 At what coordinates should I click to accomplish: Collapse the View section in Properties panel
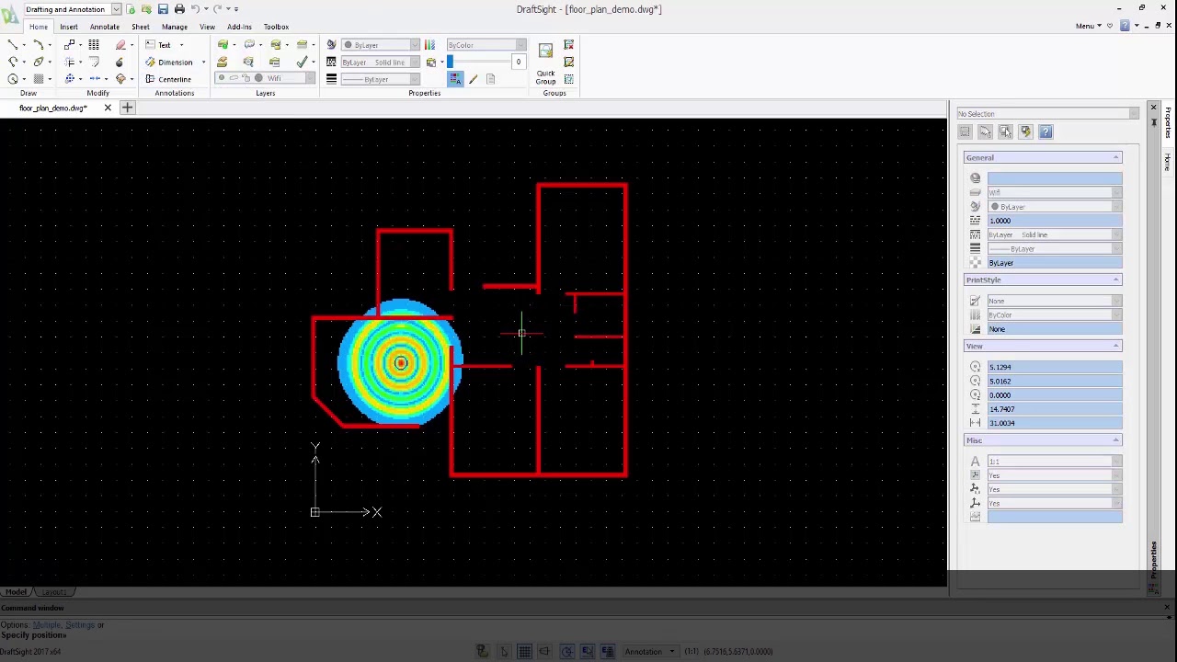1116,347
